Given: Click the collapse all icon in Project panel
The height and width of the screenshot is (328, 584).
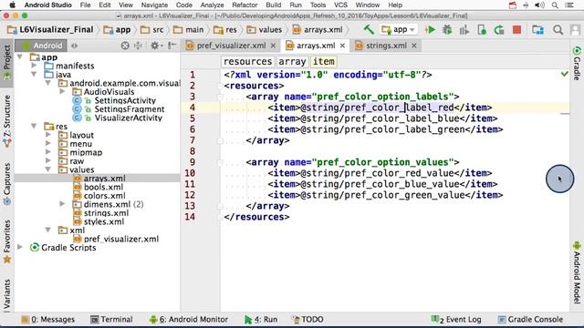Looking at the screenshot, I should [138, 46].
